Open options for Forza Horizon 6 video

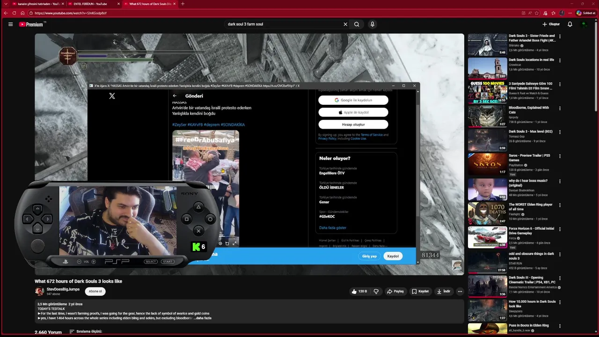(x=560, y=229)
